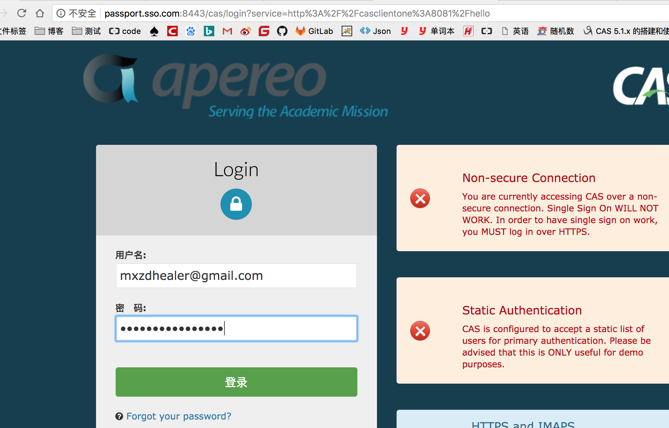Click the browser address bar URL

click(x=297, y=13)
